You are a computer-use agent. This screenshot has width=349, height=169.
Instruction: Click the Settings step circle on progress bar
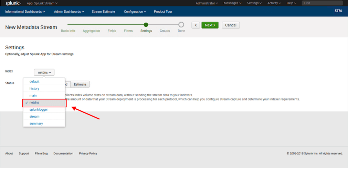tap(146, 25)
